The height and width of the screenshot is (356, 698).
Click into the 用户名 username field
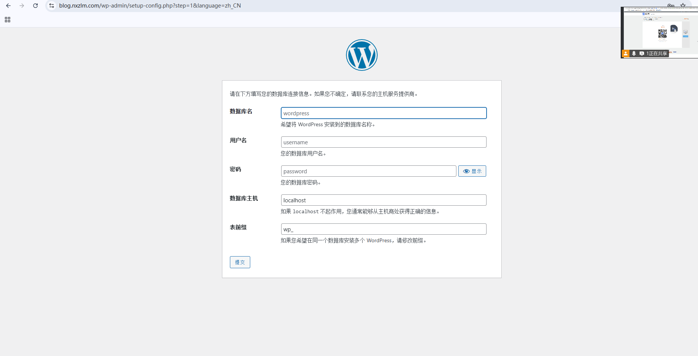coord(383,142)
